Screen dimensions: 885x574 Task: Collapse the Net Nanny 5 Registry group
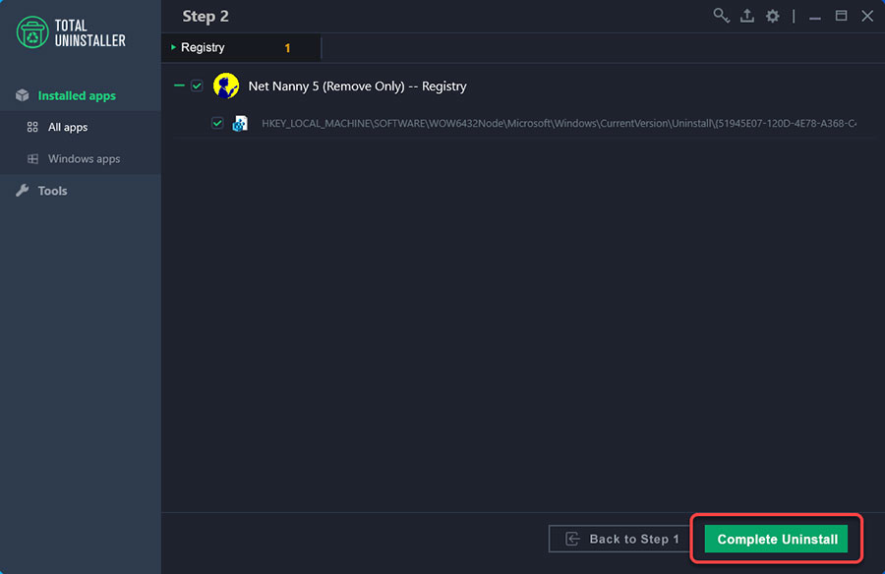(x=179, y=86)
